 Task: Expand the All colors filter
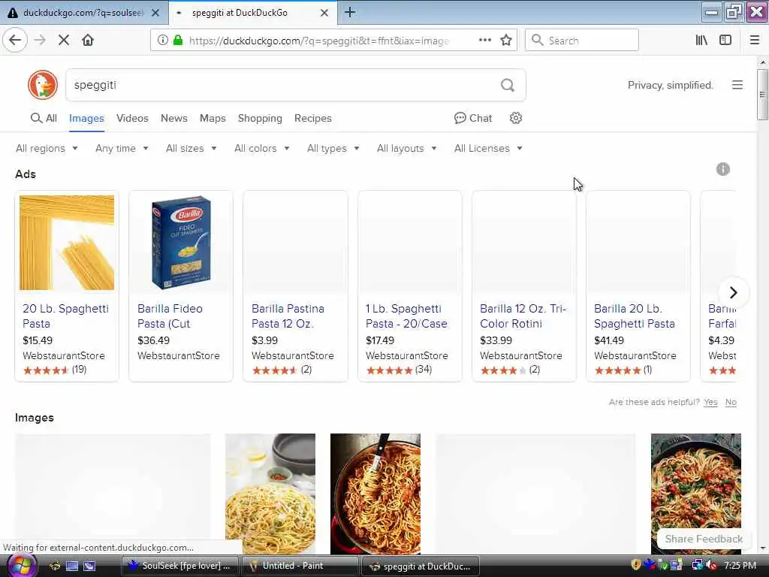262,148
